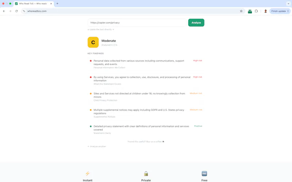Viewport: 292px width, 182px height.
Task: Go back using the browser back arrow
Action: (x=4, y=11)
